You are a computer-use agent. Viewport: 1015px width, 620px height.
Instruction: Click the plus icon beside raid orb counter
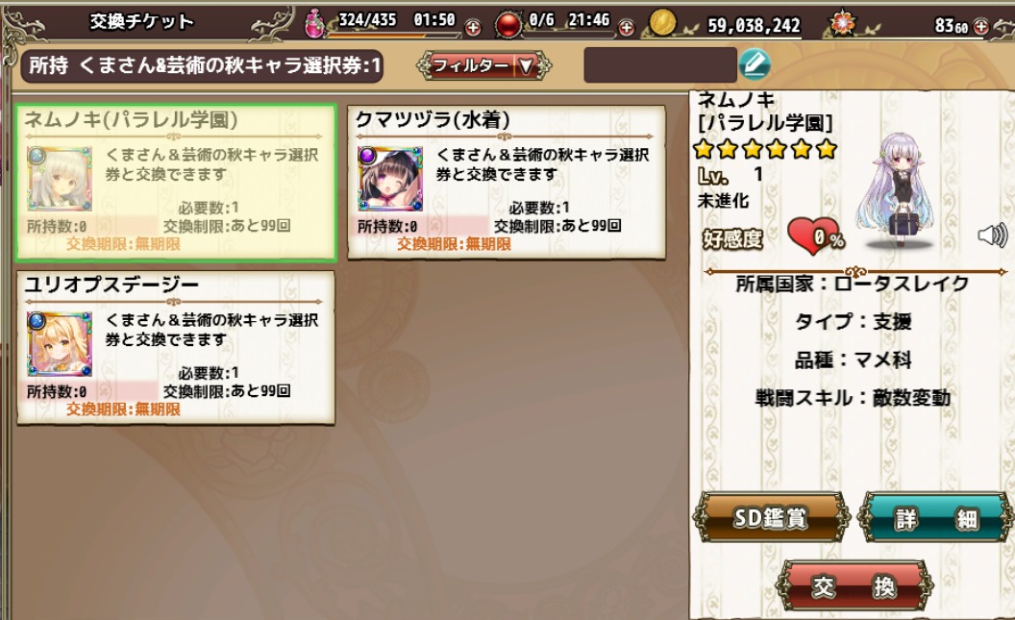[626, 28]
